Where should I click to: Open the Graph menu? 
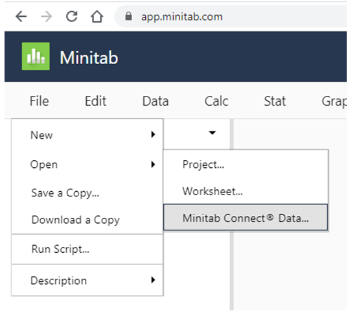coord(334,102)
